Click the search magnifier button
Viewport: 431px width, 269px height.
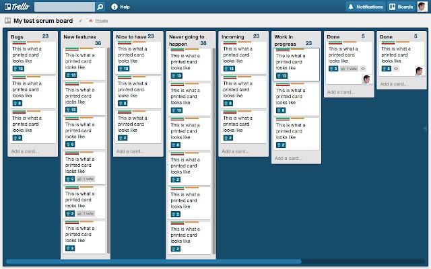(100, 7)
